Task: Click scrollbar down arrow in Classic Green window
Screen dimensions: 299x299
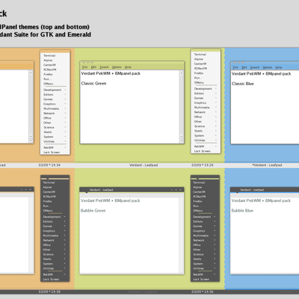Action: (182, 141)
